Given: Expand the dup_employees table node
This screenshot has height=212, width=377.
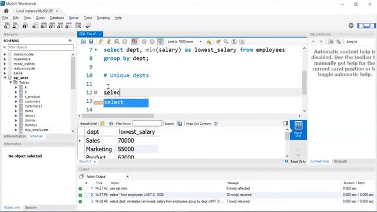Looking at the screenshot, I should pyautogui.click(x=16, y=130).
